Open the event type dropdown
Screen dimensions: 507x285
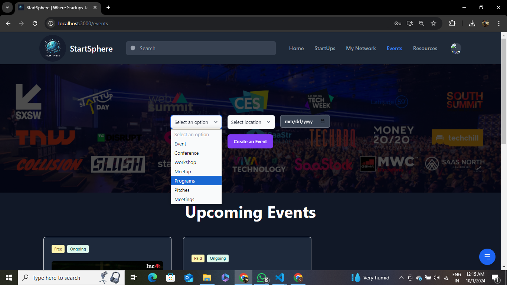pyautogui.click(x=196, y=122)
